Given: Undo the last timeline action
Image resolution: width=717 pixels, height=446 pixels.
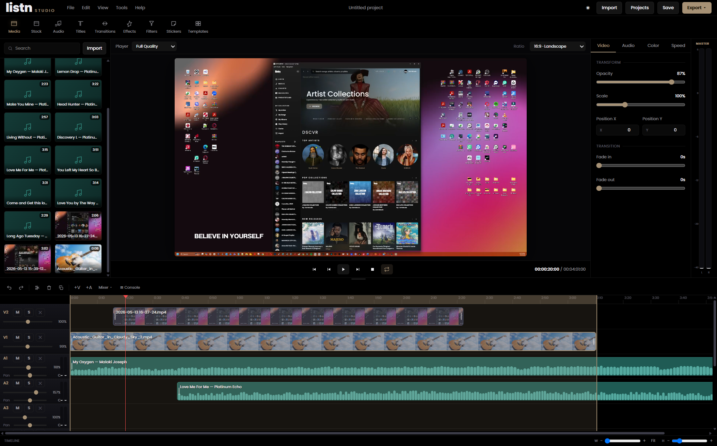Looking at the screenshot, I should pos(9,288).
